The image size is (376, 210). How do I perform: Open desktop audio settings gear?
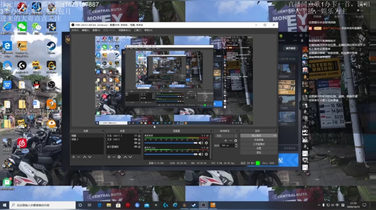click(x=206, y=143)
